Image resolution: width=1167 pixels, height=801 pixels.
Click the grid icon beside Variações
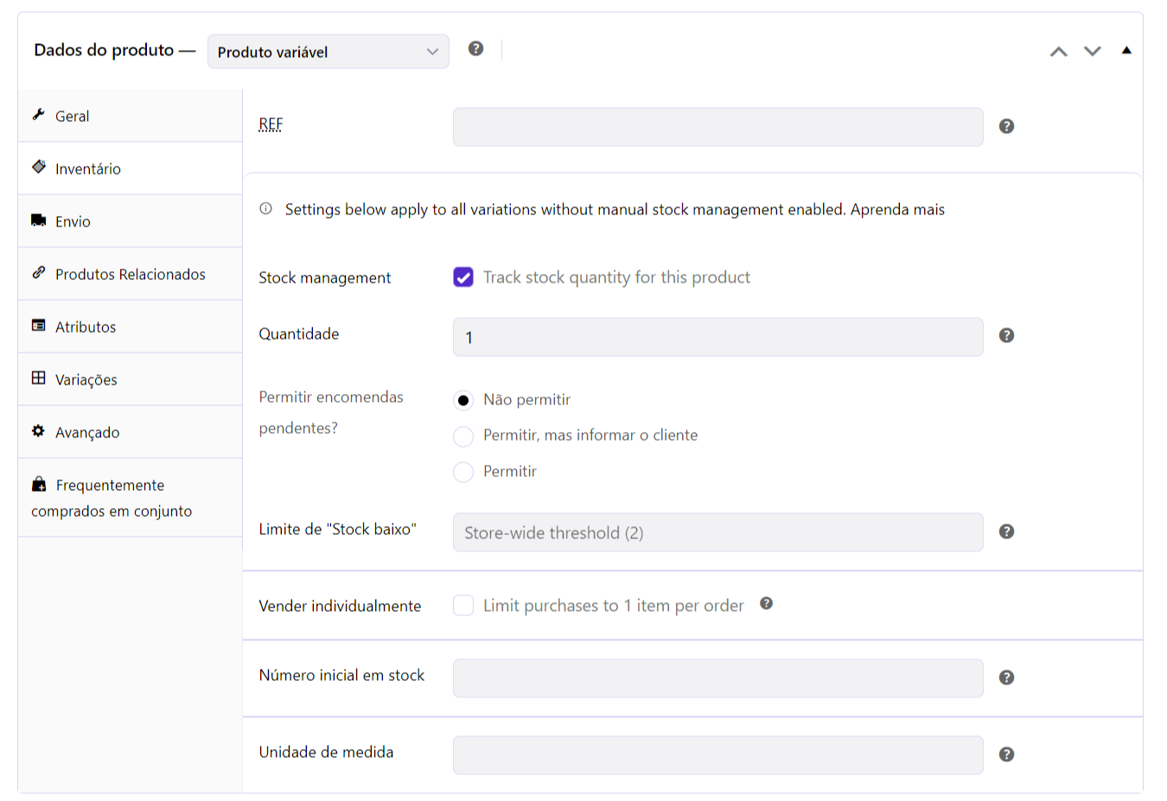click(39, 378)
